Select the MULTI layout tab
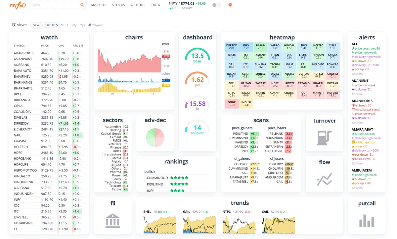 (65, 25)
